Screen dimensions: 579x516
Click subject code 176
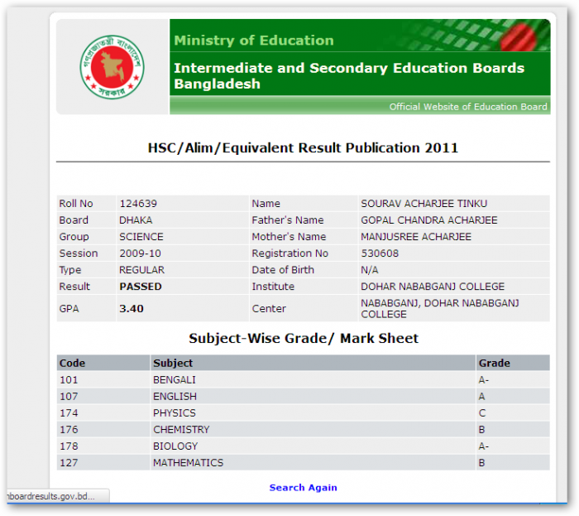tap(69, 430)
